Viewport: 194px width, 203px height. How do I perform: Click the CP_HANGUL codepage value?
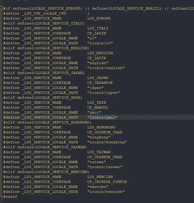click(x=97, y=107)
